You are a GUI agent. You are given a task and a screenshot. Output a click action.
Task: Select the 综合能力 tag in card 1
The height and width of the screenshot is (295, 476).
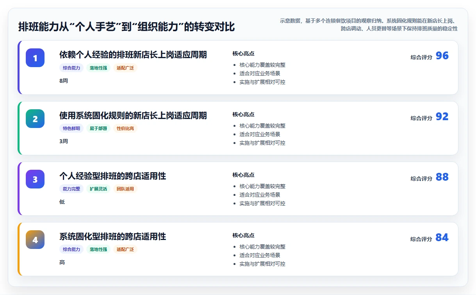tap(71, 68)
